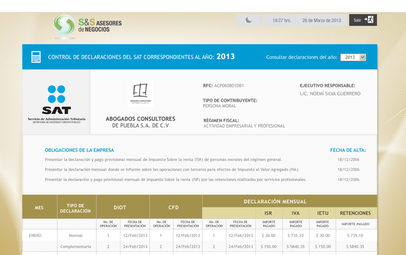
Task: Click the PERSONA MORAL contributor type
Action: [x=219, y=106]
